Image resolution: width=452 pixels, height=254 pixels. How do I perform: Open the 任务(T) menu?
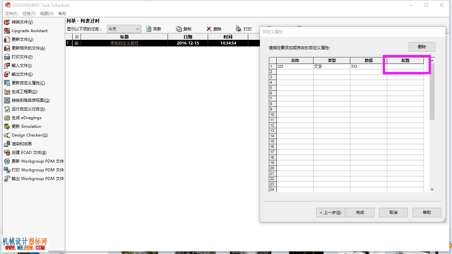(x=29, y=14)
